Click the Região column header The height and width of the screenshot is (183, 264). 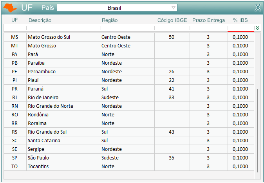110,20
